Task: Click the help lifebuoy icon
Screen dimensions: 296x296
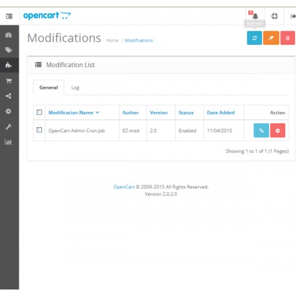Action: point(274,16)
